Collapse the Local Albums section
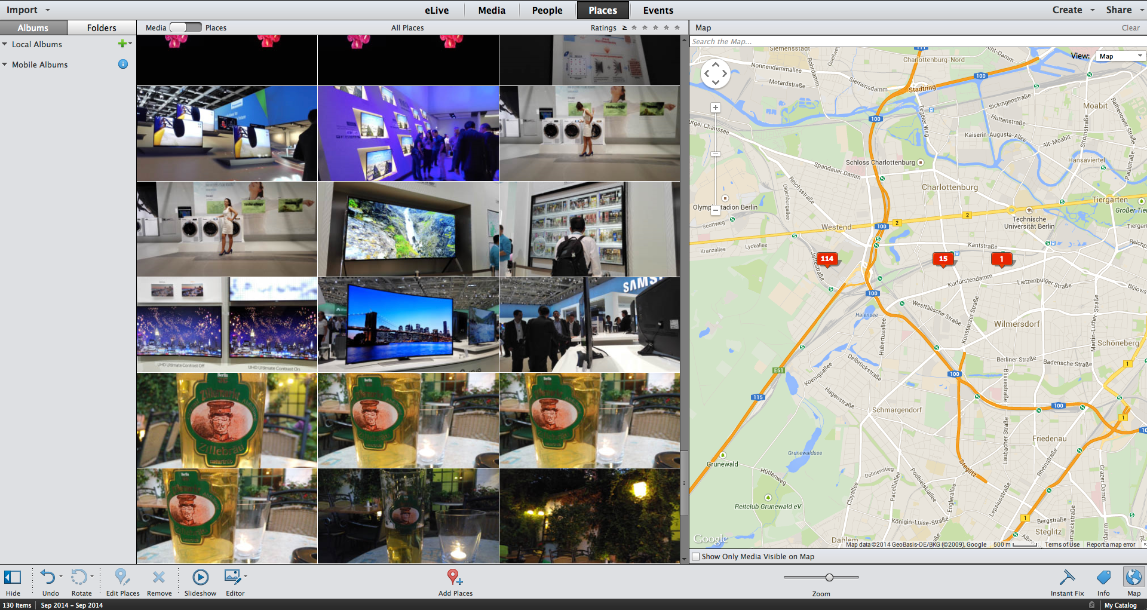The image size is (1147, 610). point(5,44)
